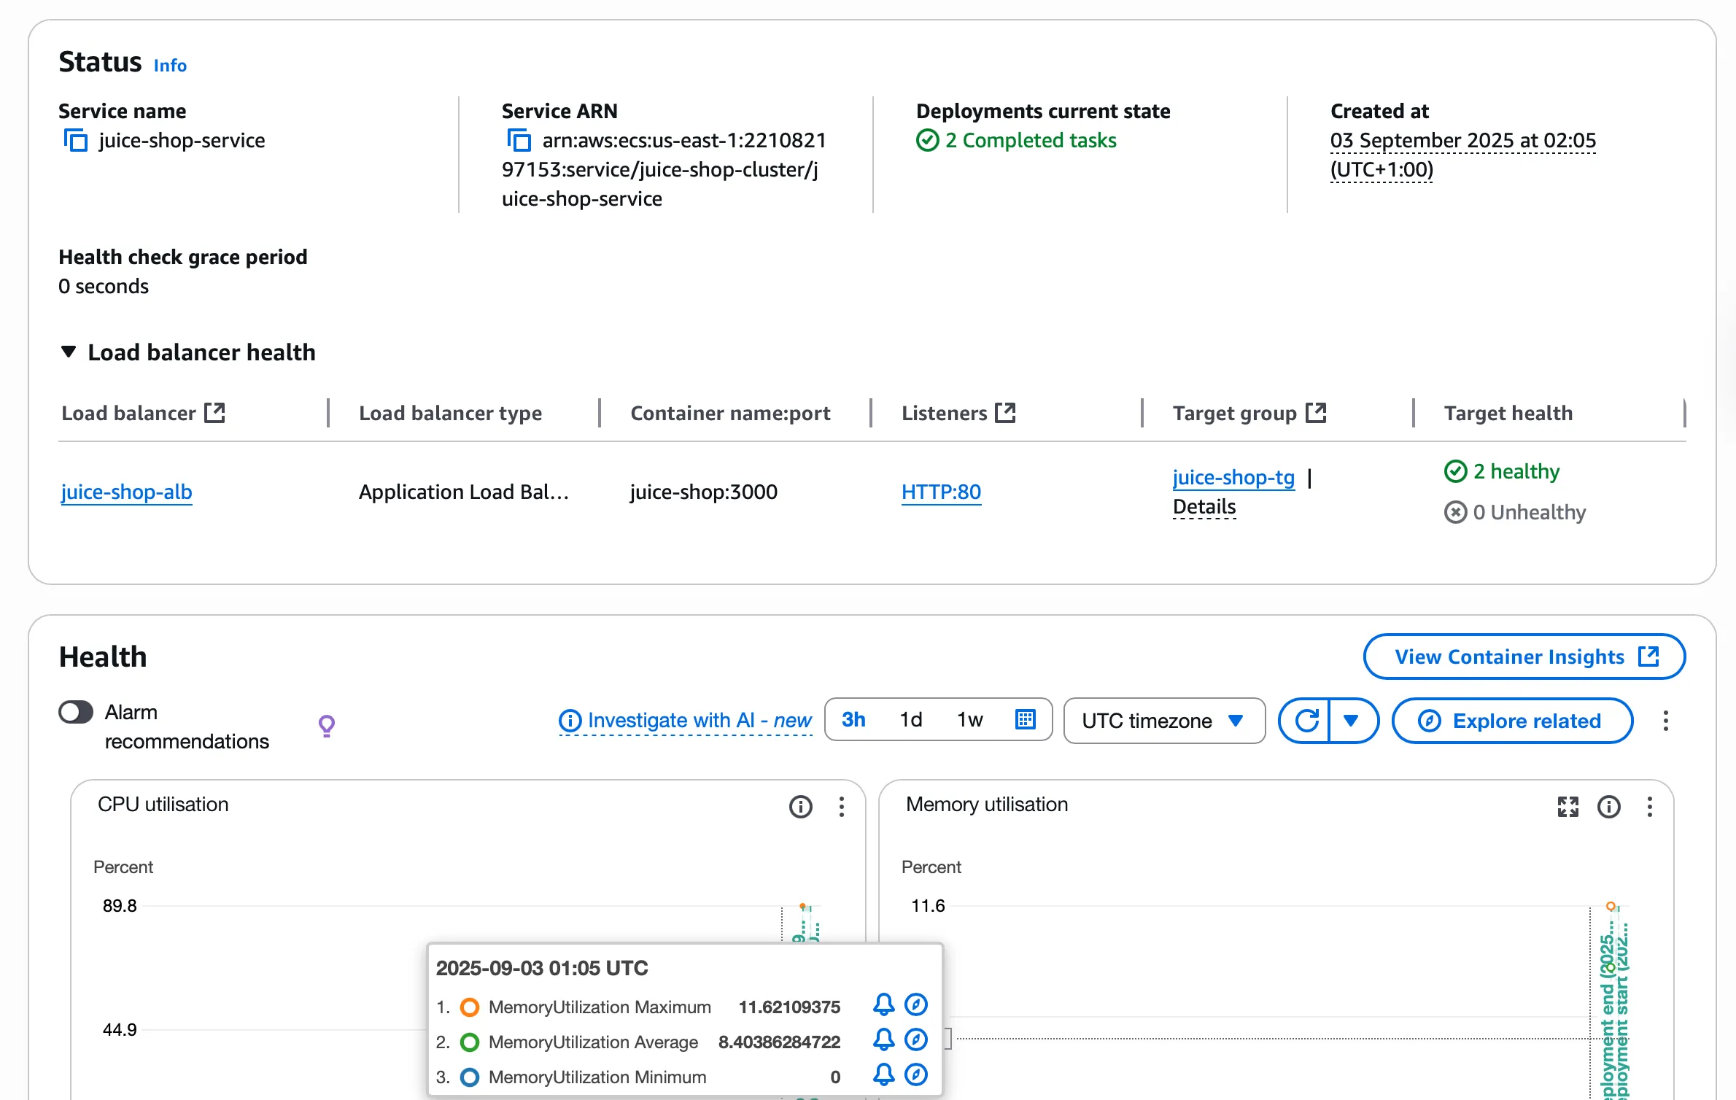Image resolution: width=1736 pixels, height=1100 pixels.
Task: Open the UTC timezone dropdown
Action: [x=1164, y=721]
